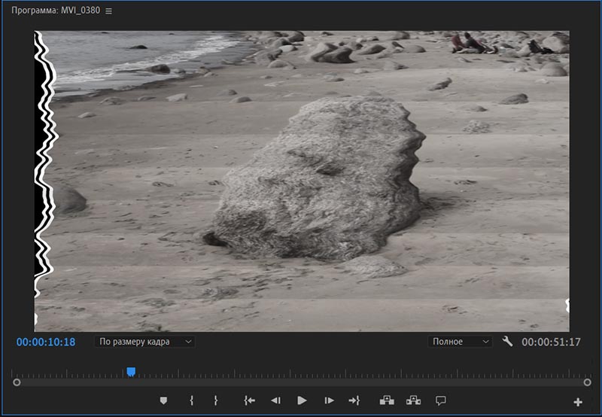Play the sequence
Viewport: 602px width, 417px height.
click(302, 400)
